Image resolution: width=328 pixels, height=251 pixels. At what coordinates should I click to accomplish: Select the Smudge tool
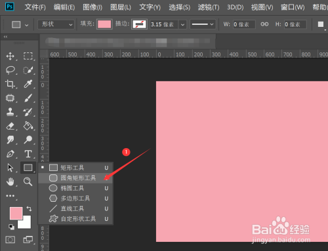[x=10, y=140]
